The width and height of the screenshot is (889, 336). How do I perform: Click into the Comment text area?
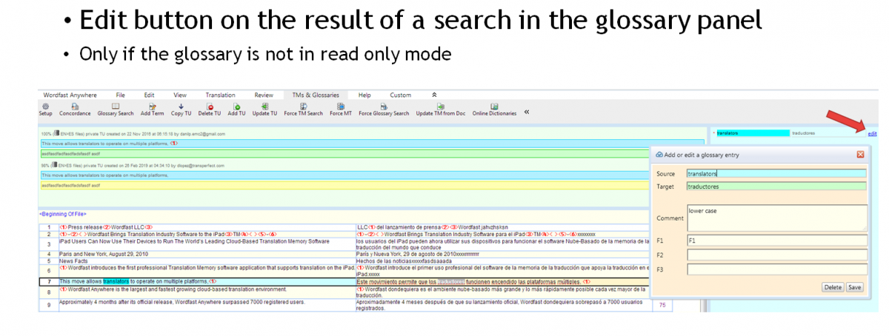(776, 218)
